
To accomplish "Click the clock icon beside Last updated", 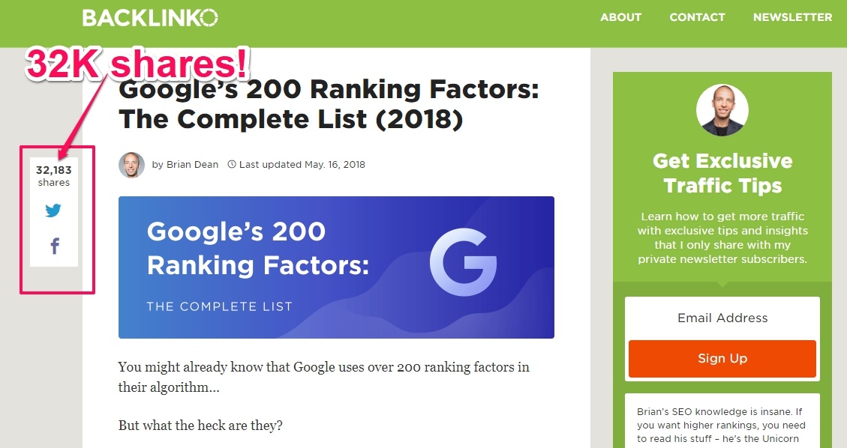I will 232,164.
